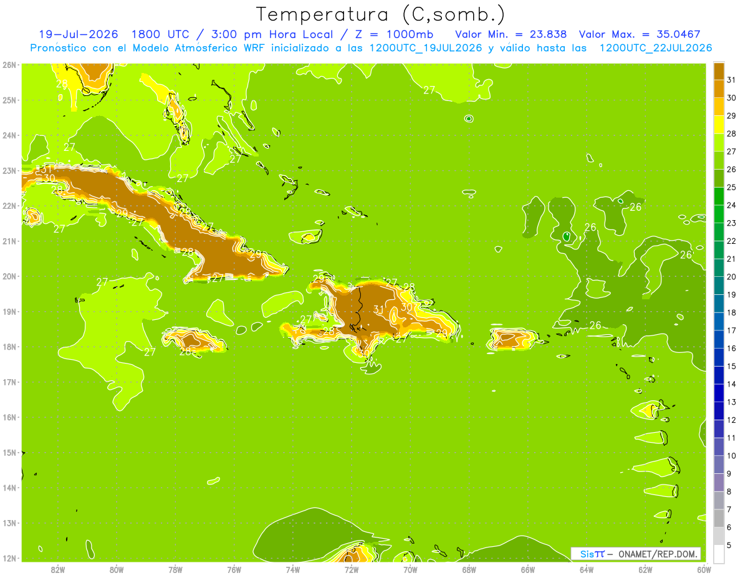This screenshot has height=578, width=748.
Task: Click the 23N latitude axis label
Action: click(9, 170)
